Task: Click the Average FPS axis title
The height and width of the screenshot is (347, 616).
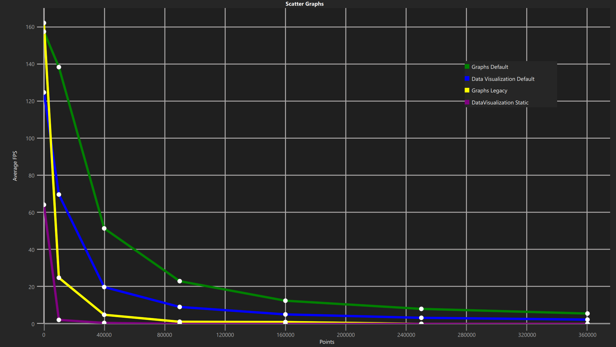Action: click(x=15, y=166)
